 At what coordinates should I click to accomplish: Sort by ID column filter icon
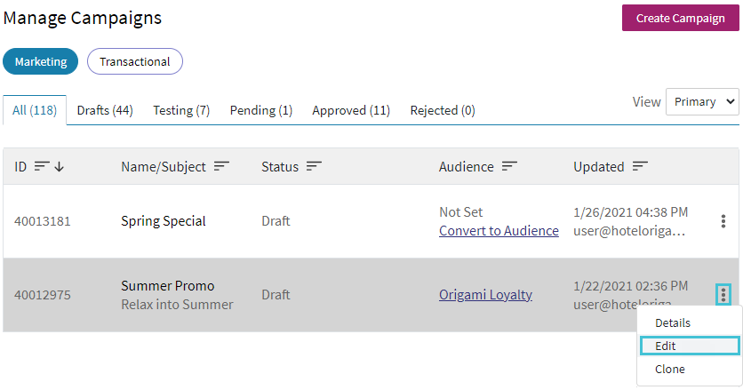42,166
